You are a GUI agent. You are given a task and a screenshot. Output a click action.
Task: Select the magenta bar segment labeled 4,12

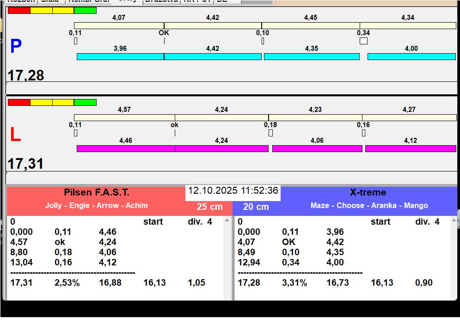tap(411, 148)
